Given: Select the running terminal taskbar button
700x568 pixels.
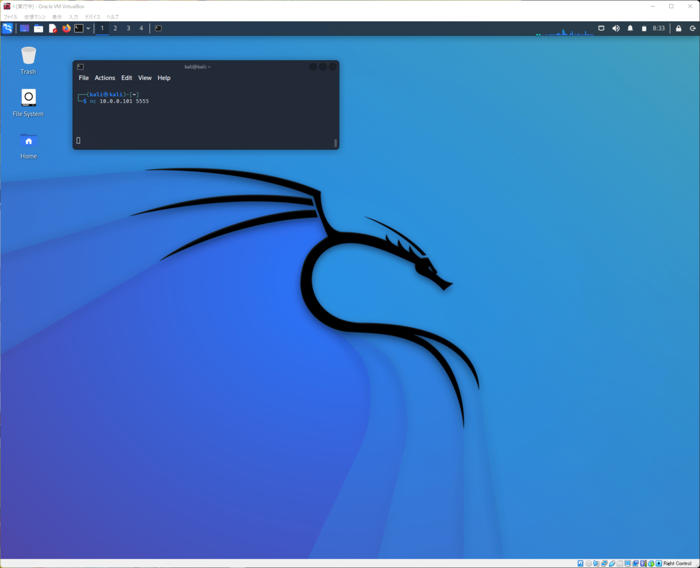Looking at the screenshot, I should (158, 28).
